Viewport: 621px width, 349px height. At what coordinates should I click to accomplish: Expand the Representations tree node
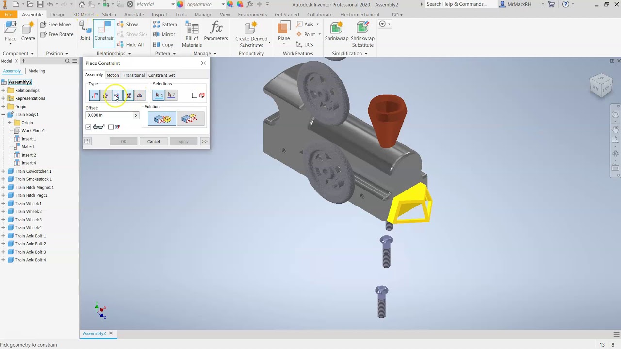[x=3, y=98]
